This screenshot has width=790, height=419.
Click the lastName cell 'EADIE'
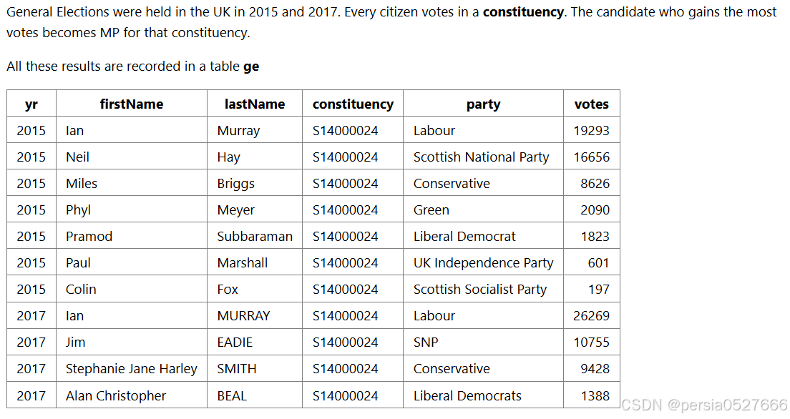coord(255,342)
